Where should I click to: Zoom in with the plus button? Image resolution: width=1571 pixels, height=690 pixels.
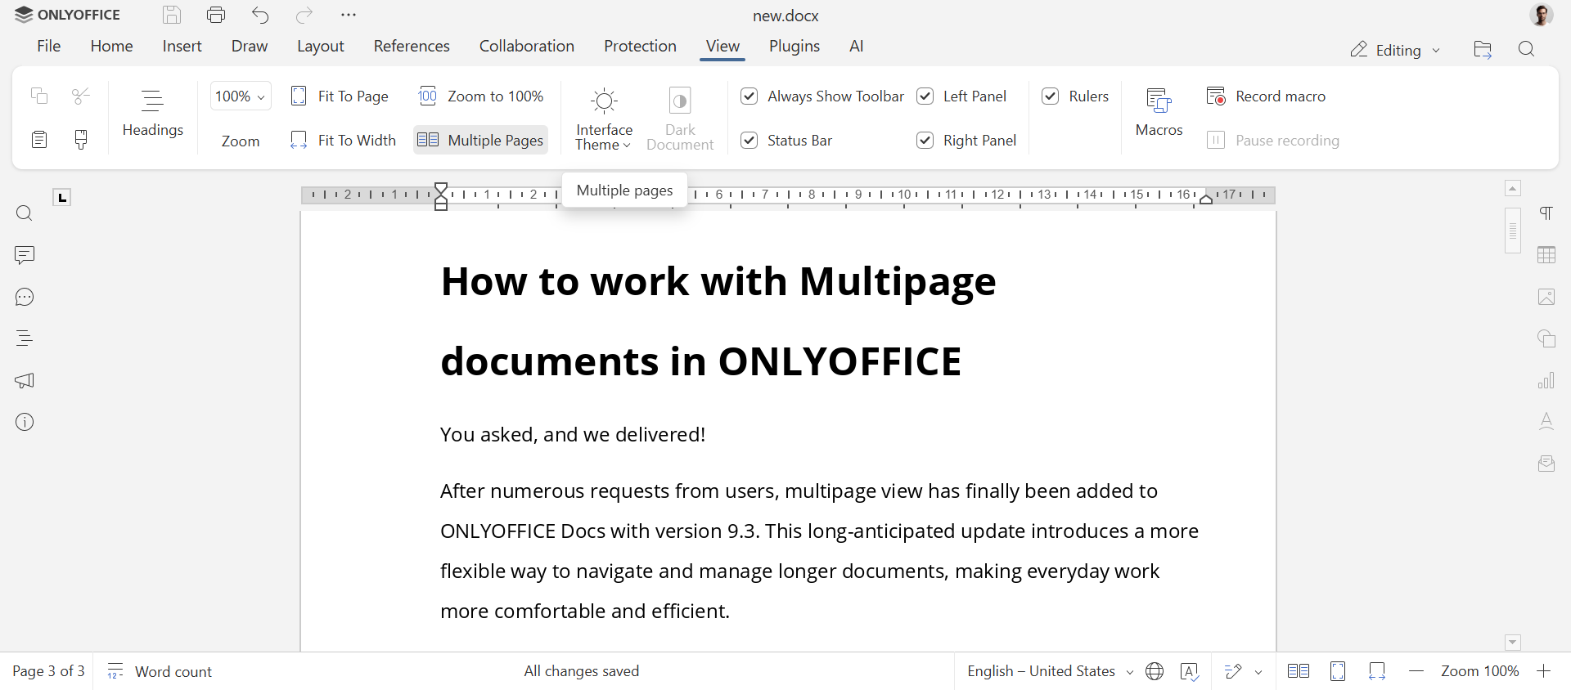[1543, 671]
